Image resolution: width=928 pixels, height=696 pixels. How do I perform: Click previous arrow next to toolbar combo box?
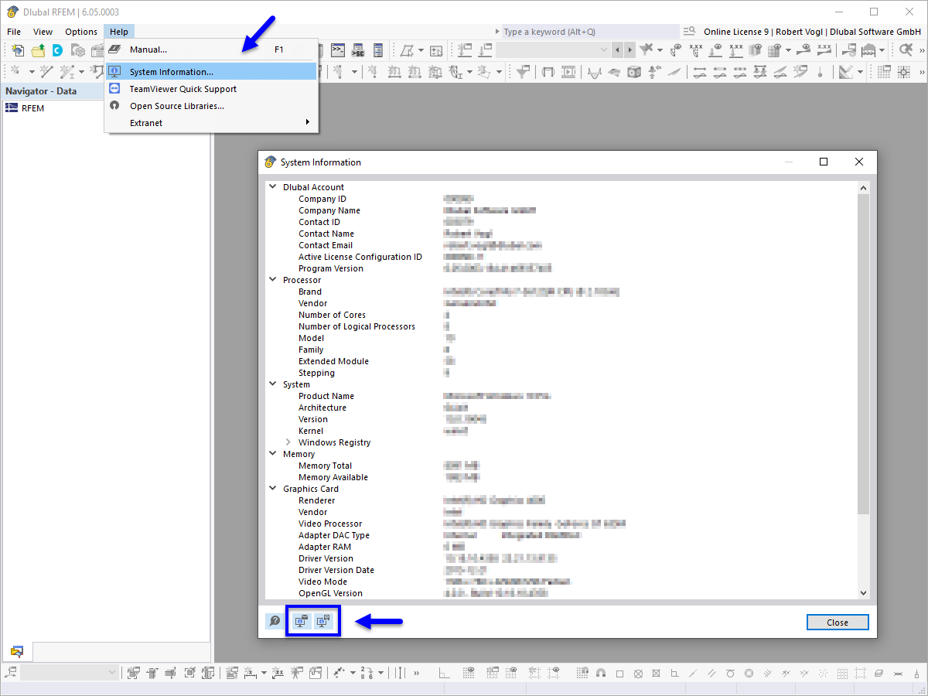[617, 50]
